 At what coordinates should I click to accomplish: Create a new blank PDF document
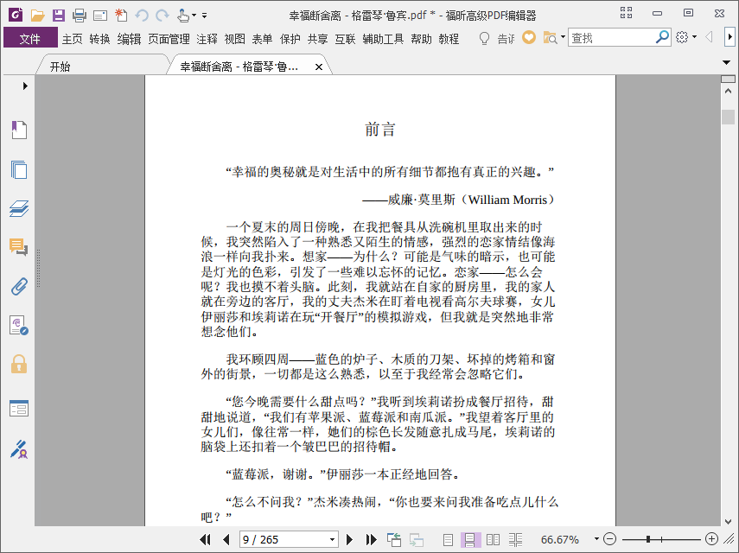(x=121, y=16)
